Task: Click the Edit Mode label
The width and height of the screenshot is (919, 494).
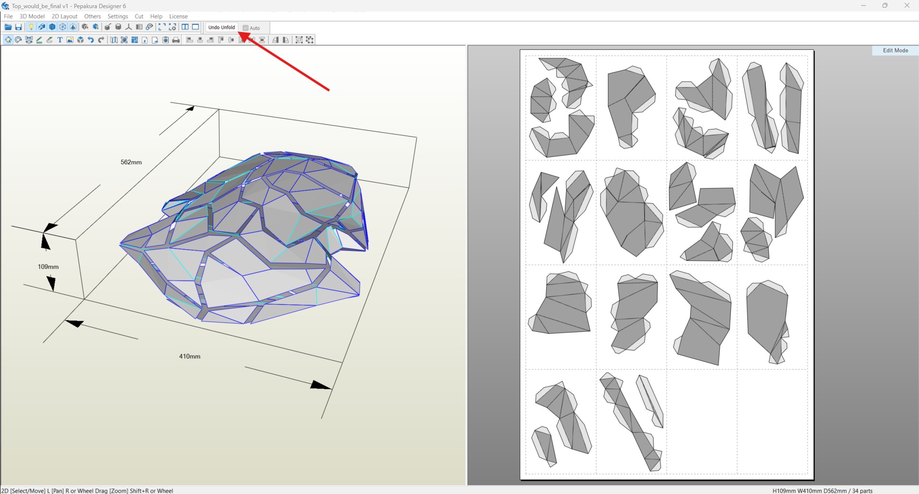Action: pyautogui.click(x=896, y=50)
